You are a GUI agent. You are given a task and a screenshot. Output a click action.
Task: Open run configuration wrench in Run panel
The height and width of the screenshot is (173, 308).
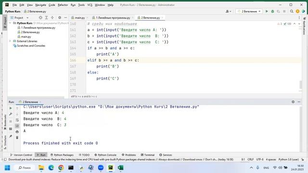(x=11, y=114)
